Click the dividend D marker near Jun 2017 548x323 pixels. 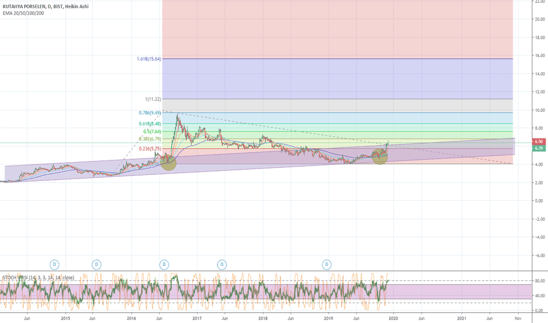click(x=222, y=265)
